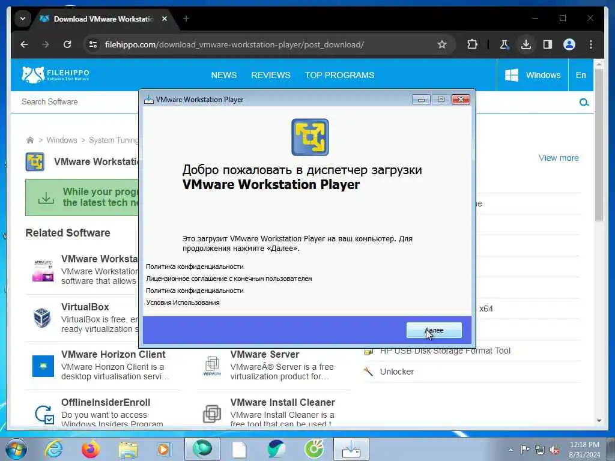Close the Download VMware Workstation tab
Image resolution: width=615 pixels, height=461 pixels.
(165, 19)
